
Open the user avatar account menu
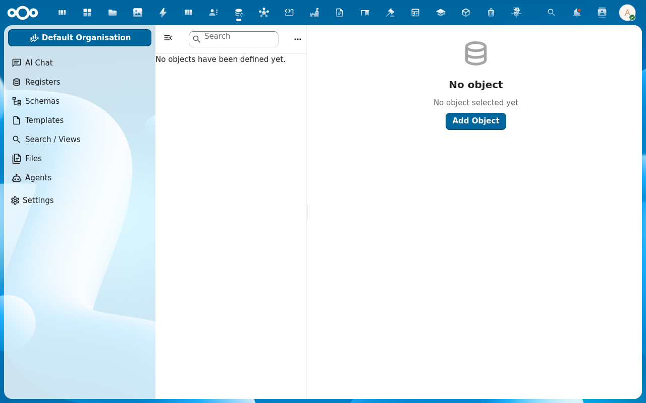[627, 13]
